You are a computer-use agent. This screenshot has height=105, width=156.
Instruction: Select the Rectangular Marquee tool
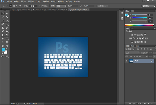[x=3, y=13]
